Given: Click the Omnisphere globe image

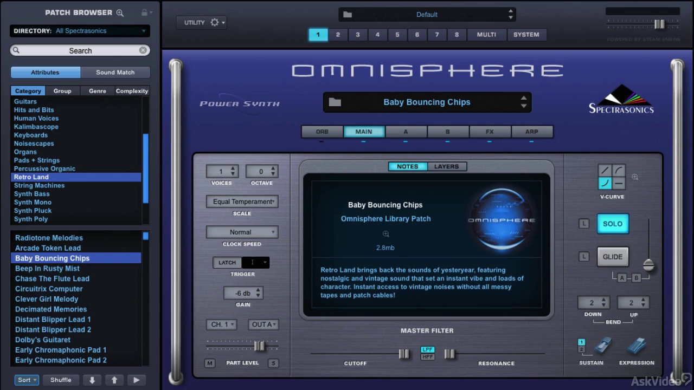Looking at the screenshot, I should click(502, 219).
